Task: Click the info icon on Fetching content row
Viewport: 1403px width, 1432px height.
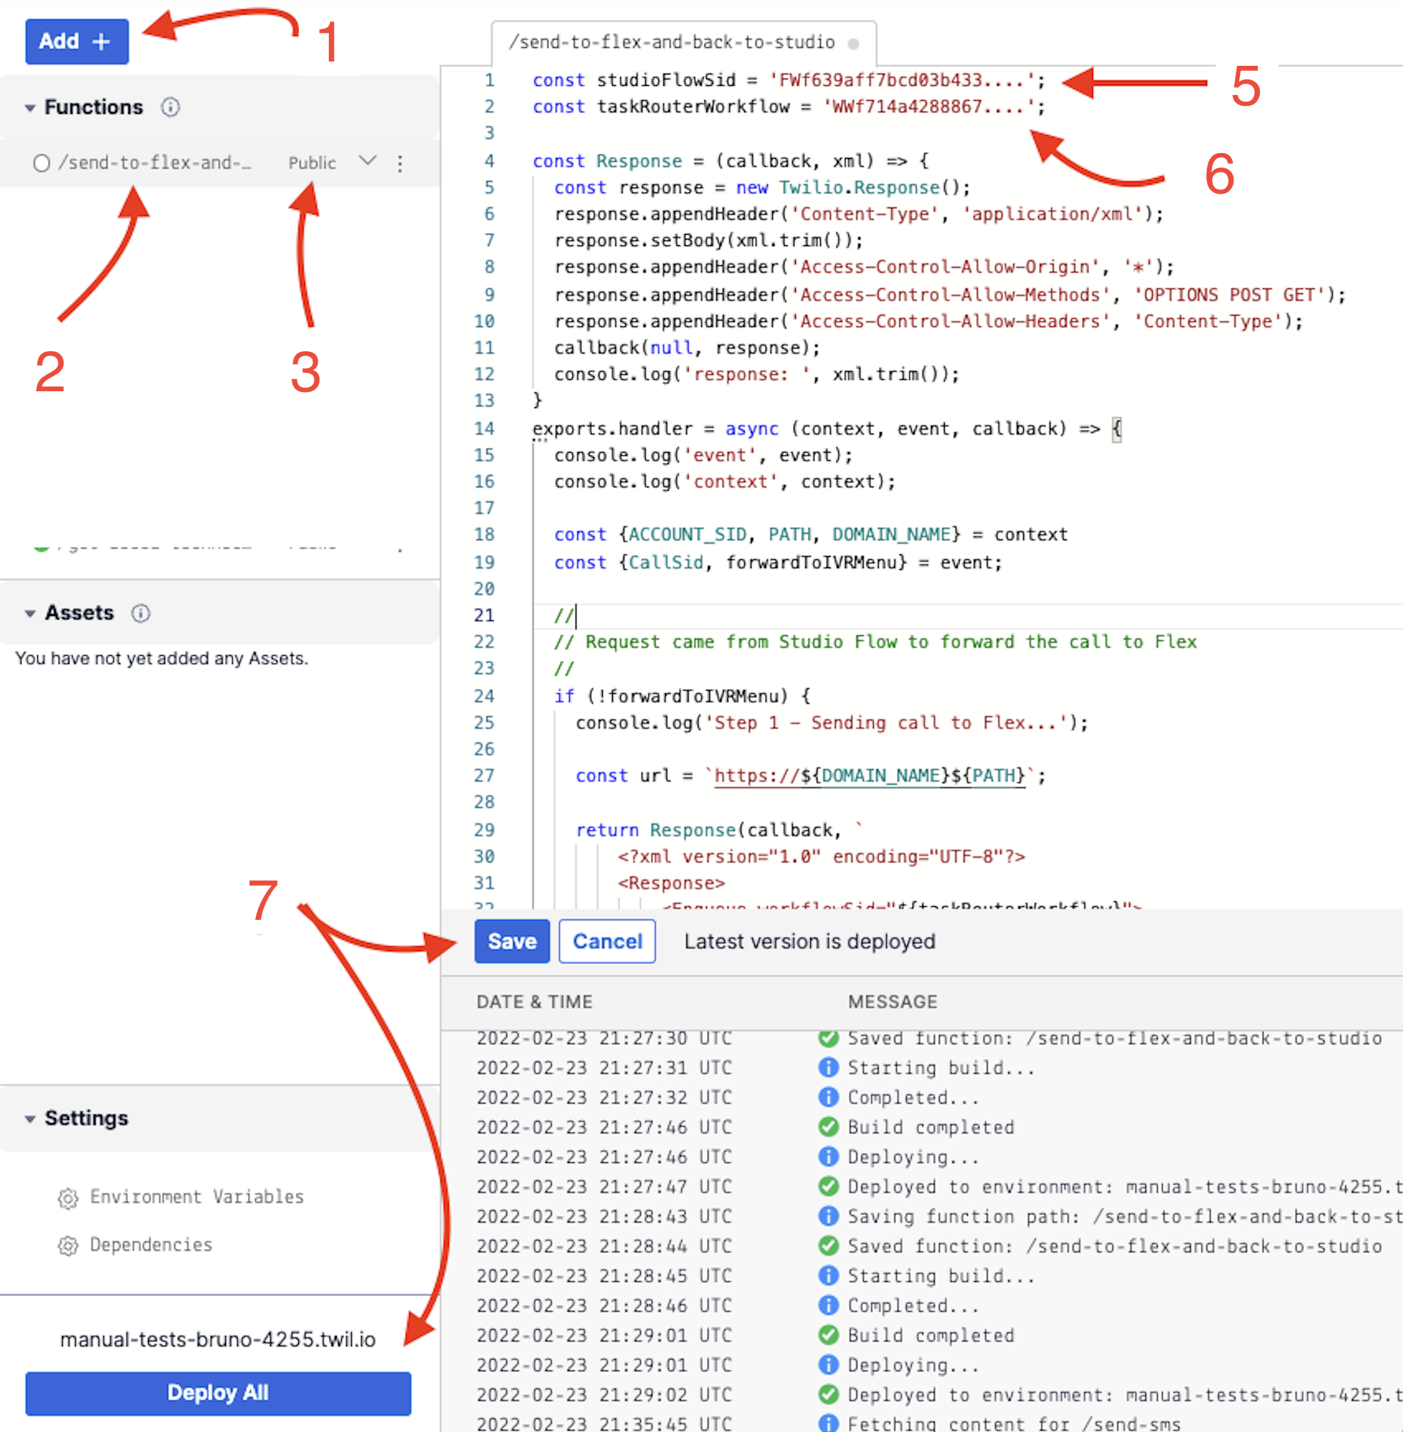Action: [x=828, y=1423]
